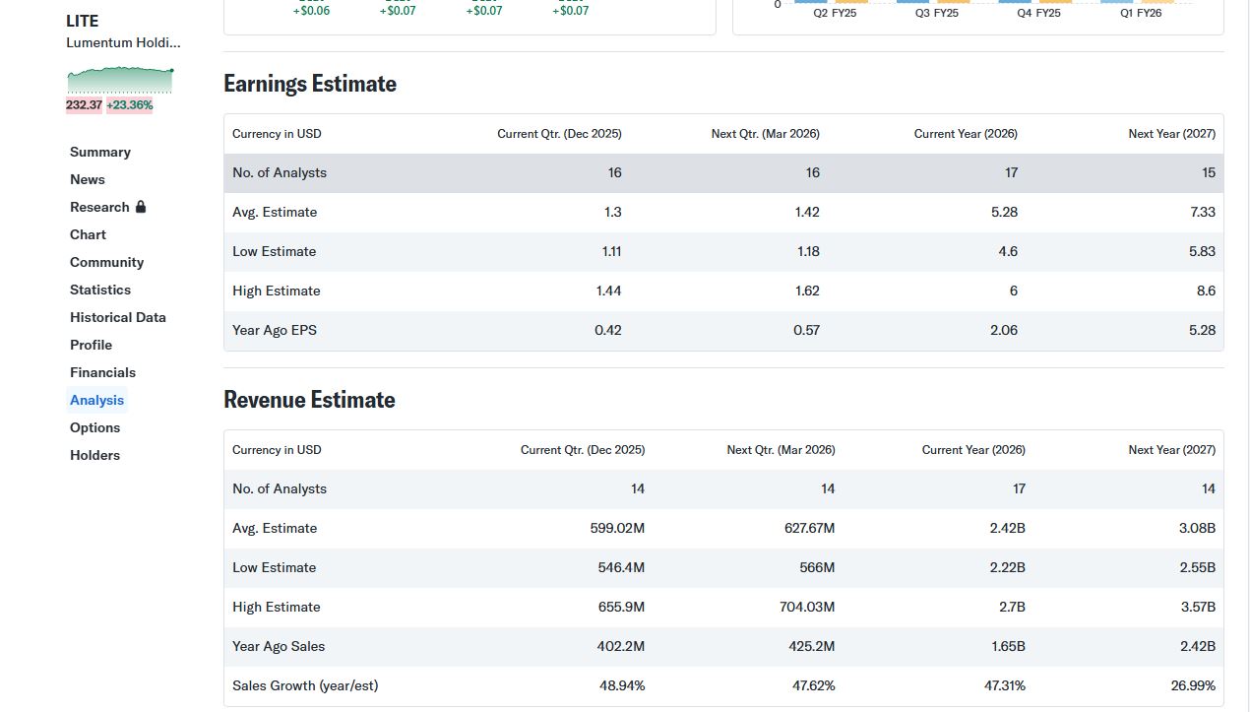
Task: Select the Sales Growth (year/est) row label
Action: point(305,685)
